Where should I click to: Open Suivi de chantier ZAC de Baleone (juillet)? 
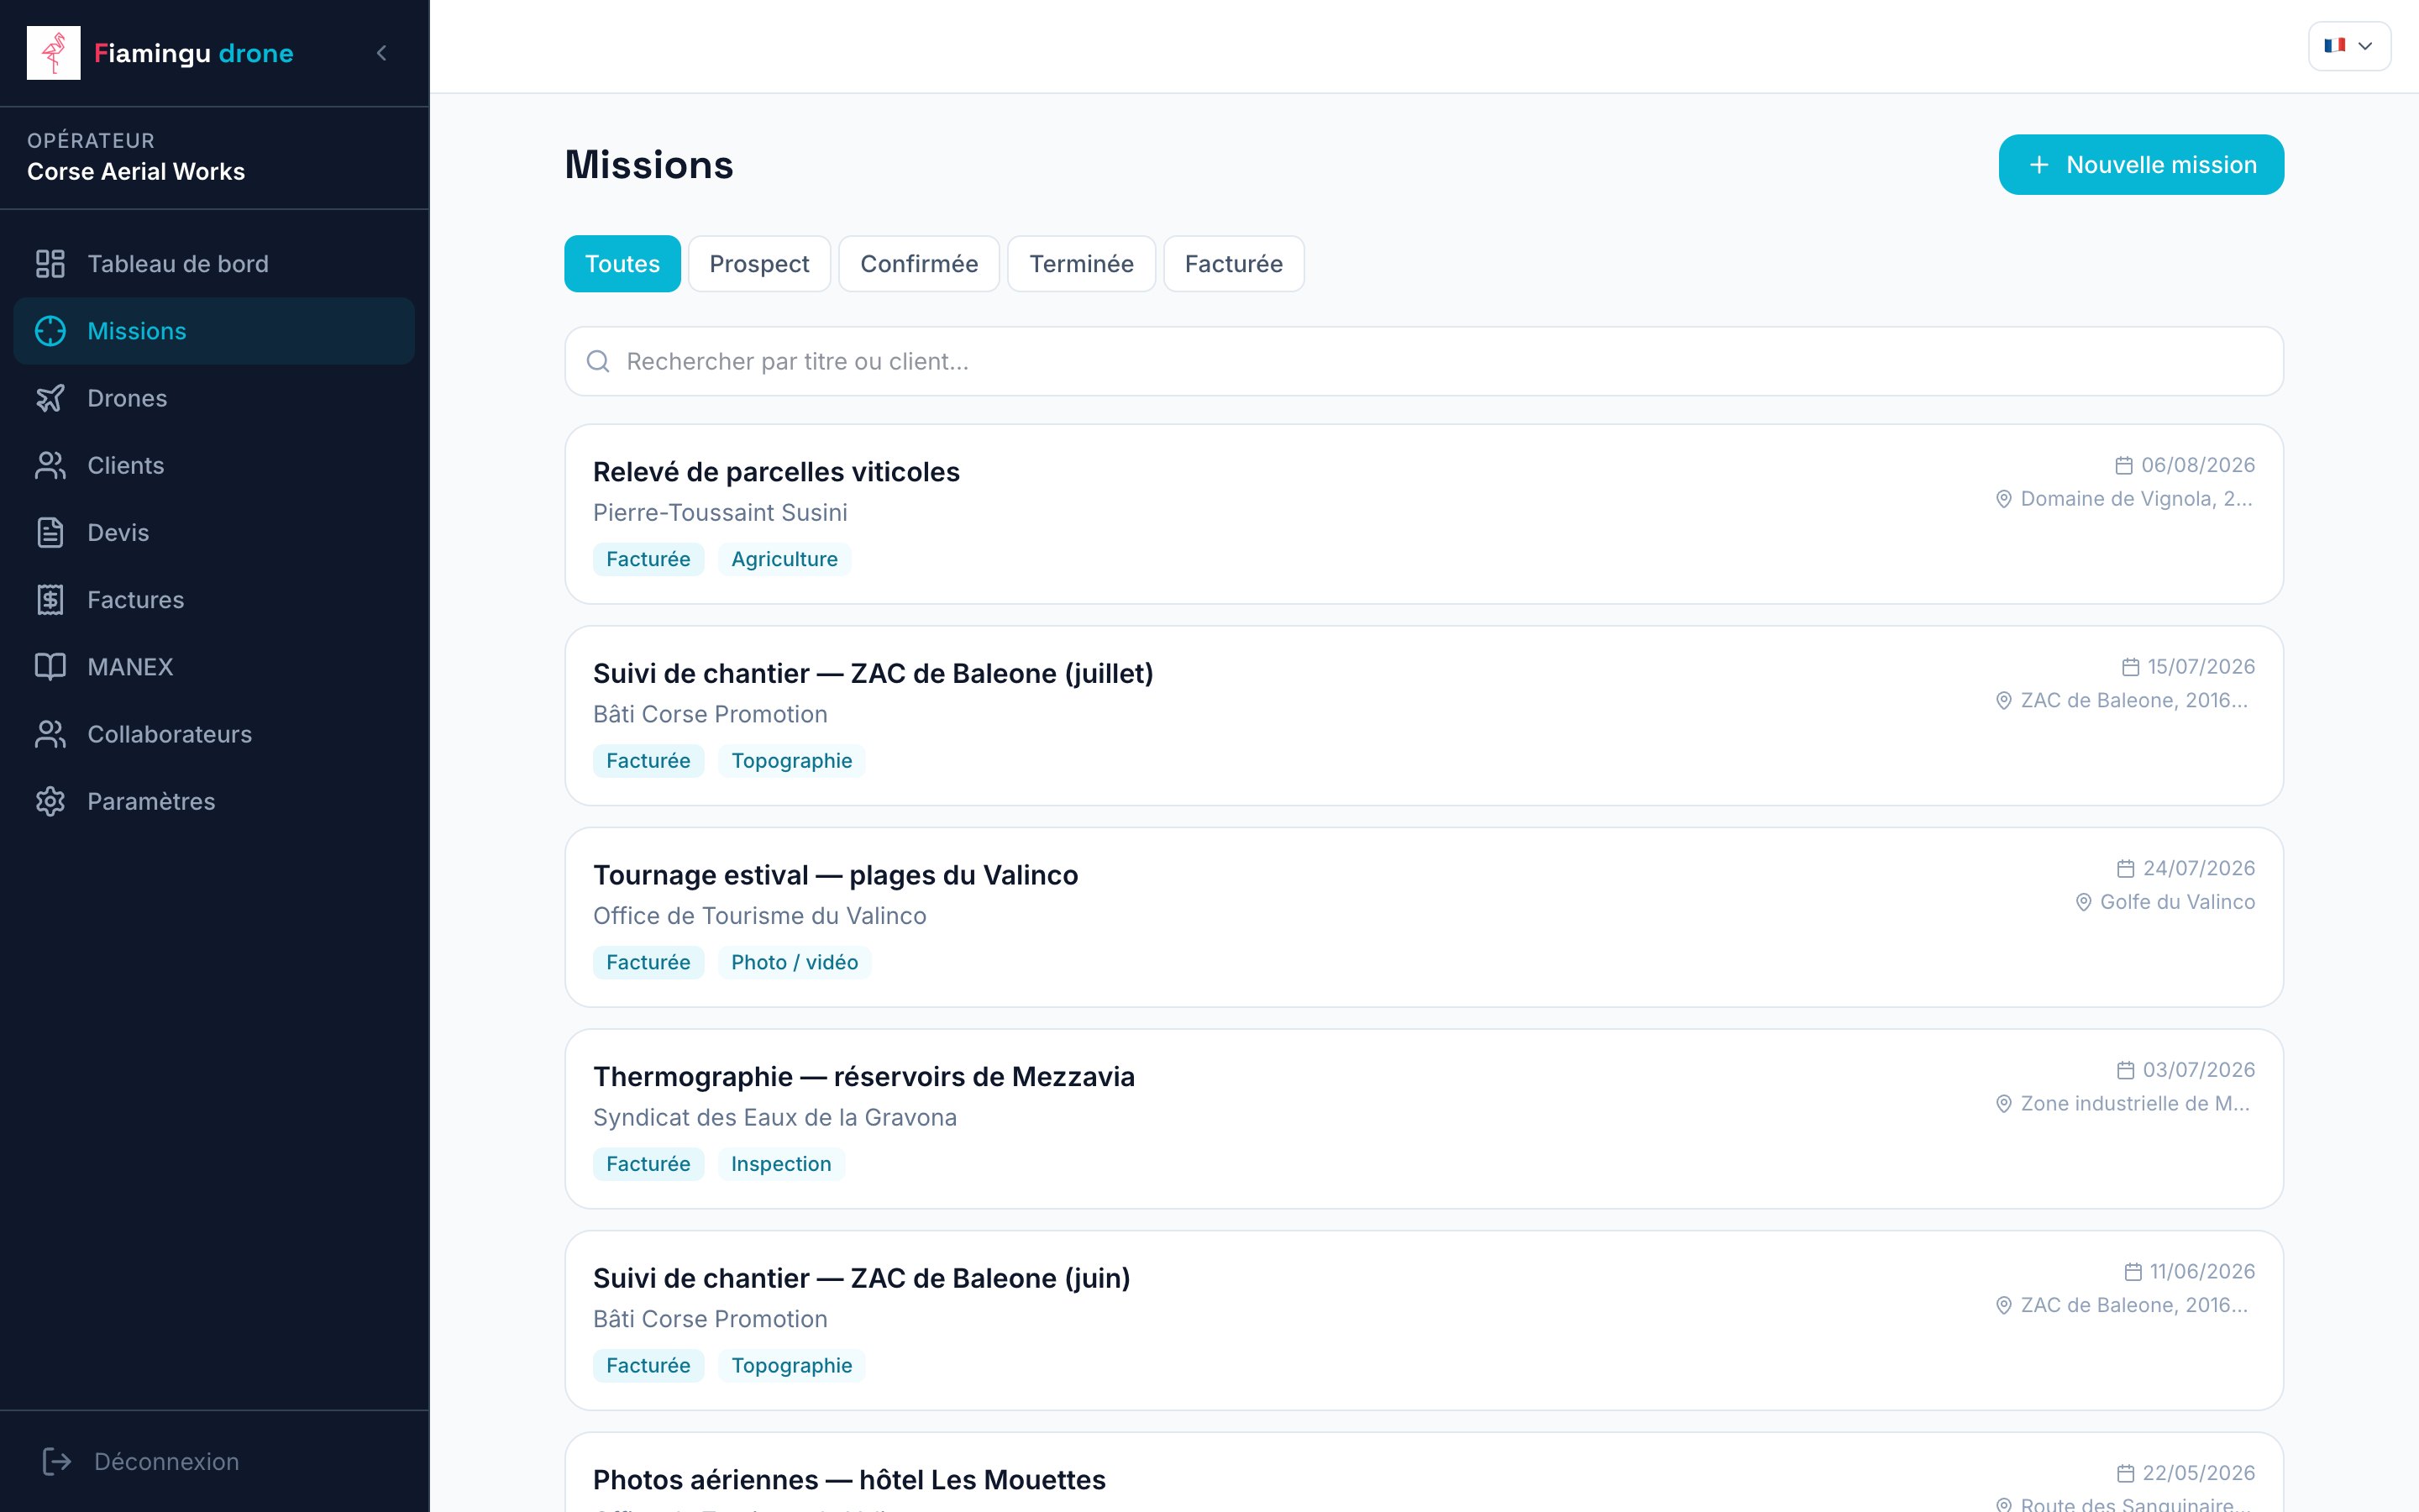click(x=1424, y=716)
